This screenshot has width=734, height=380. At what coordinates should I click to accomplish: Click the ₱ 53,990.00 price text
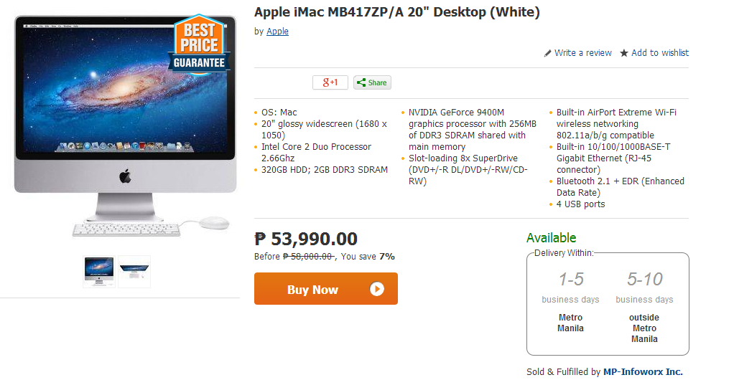coord(306,239)
